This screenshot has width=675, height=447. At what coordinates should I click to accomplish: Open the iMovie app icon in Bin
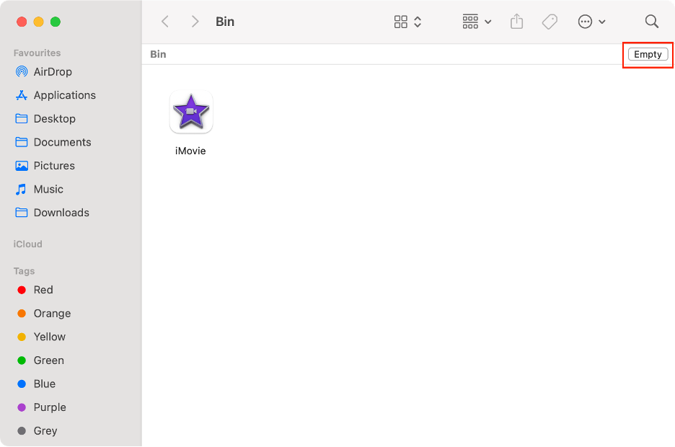coord(190,112)
